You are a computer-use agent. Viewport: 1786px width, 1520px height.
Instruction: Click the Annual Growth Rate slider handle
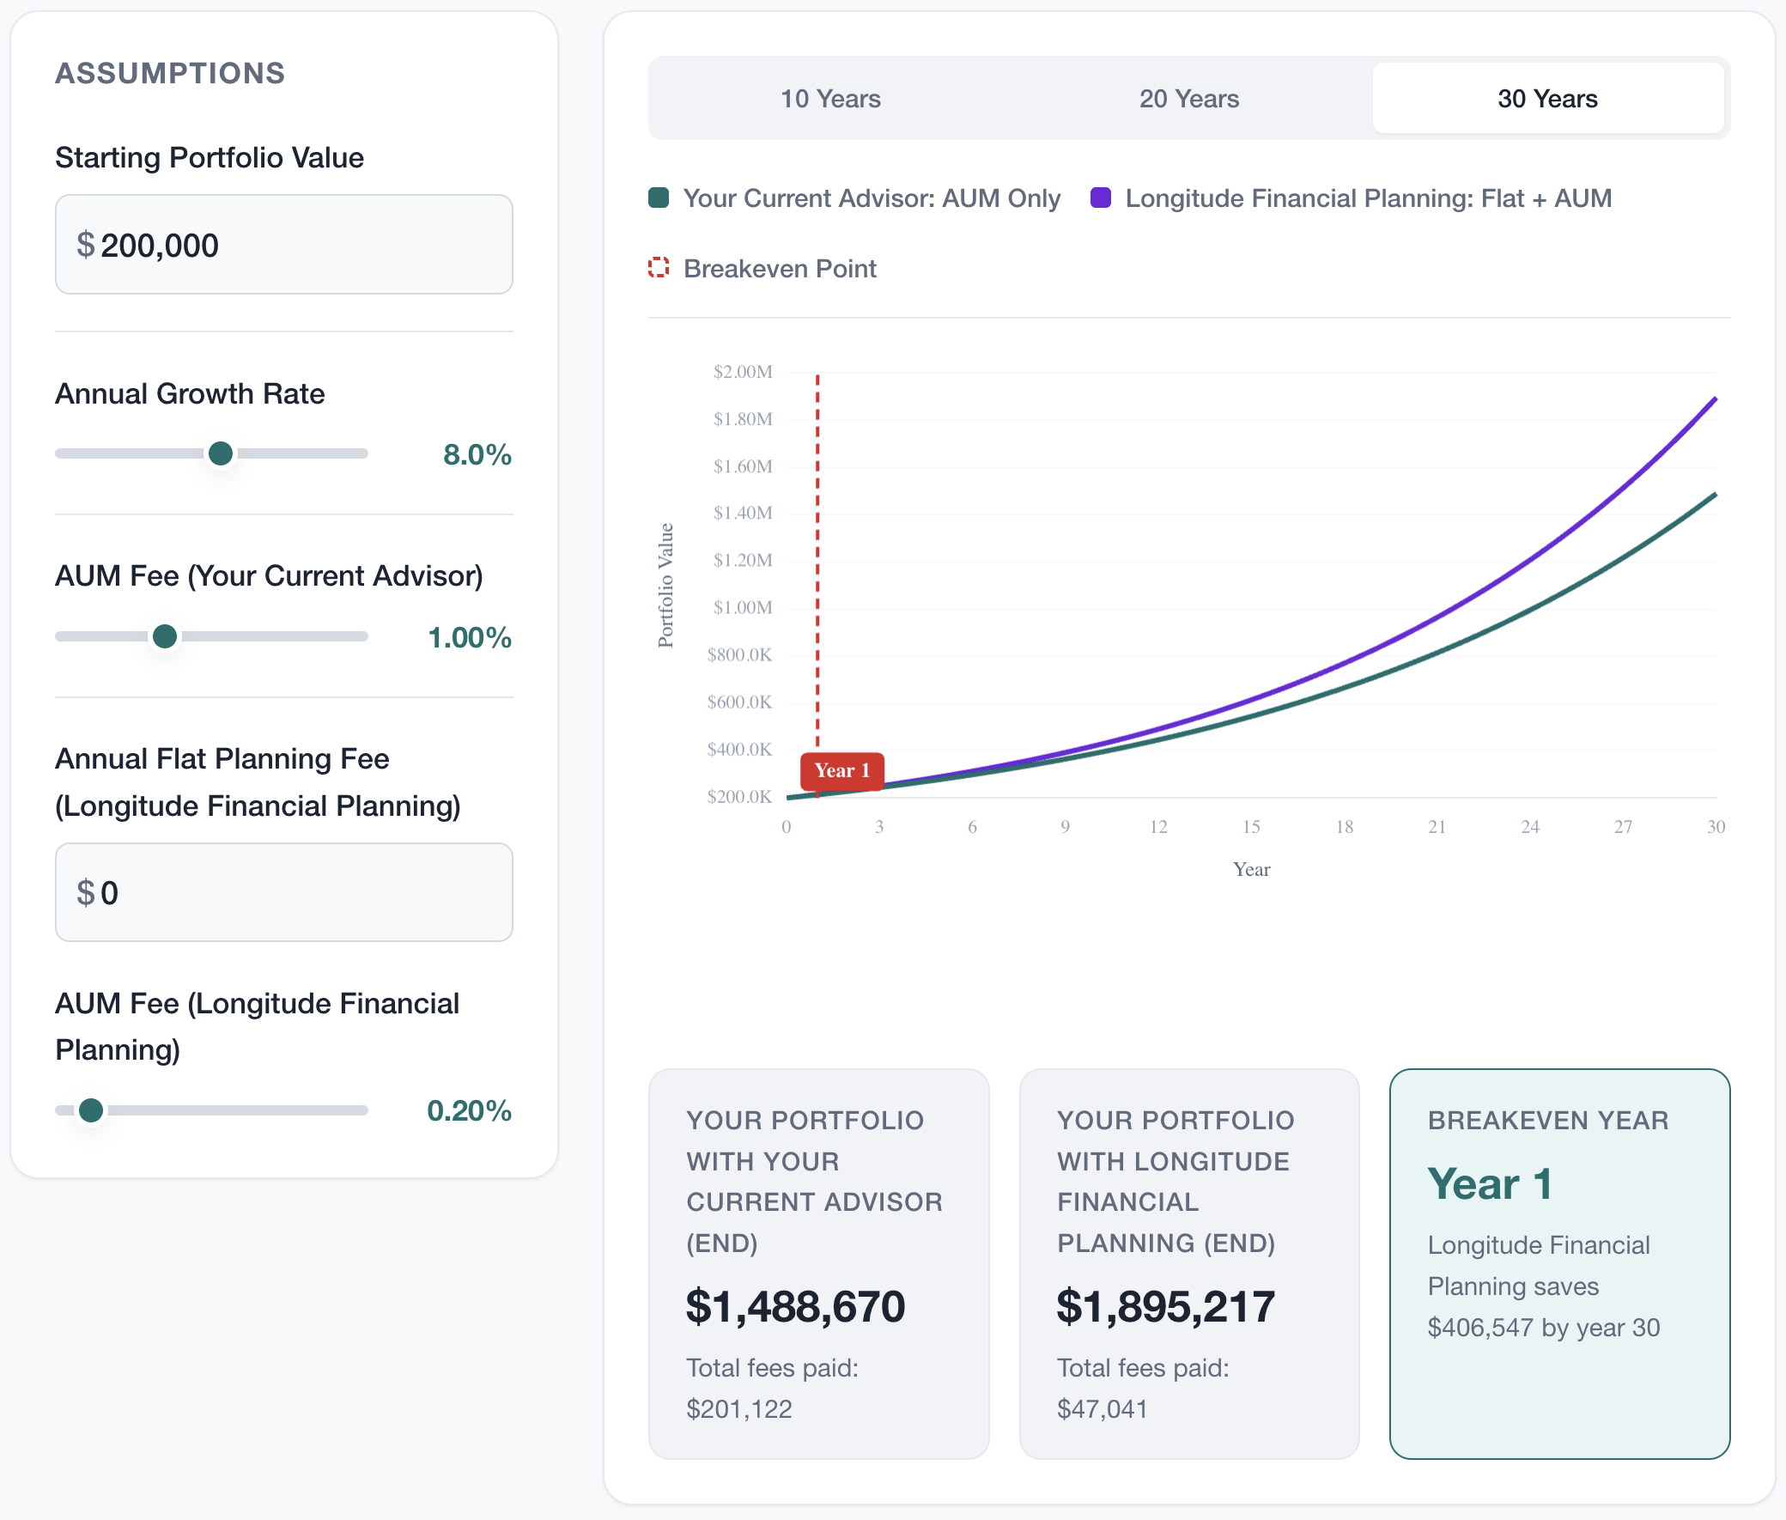[x=221, y=453]
